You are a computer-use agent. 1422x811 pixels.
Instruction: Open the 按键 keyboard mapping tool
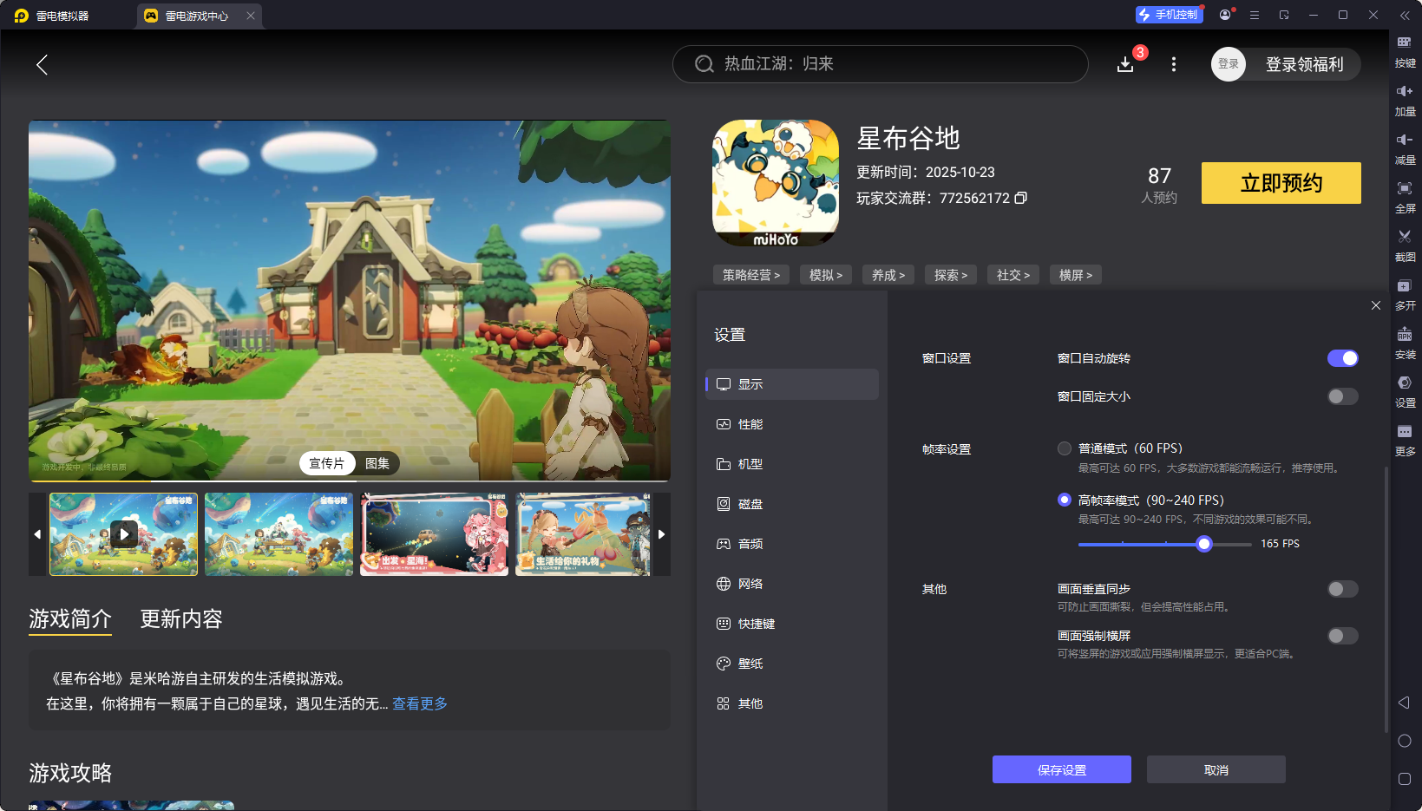pos(1405,51)
